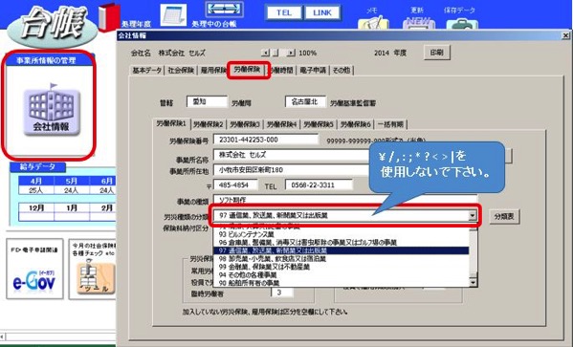Click the 分類表 button

pyautogui.click(x=504, y=216)
